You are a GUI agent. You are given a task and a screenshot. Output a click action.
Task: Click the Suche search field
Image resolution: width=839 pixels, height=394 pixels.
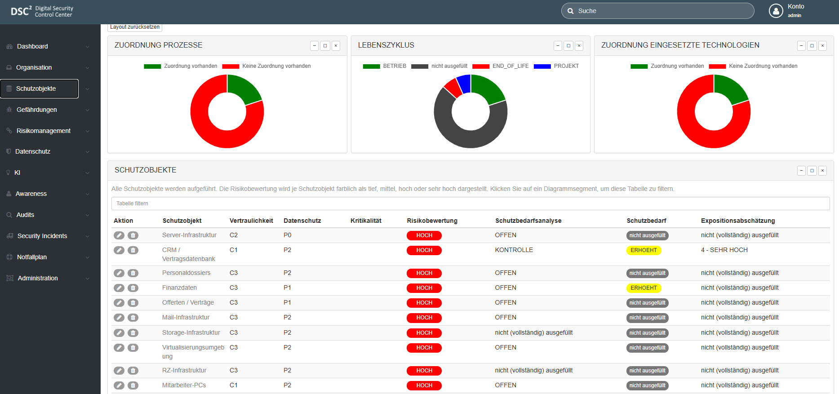pyautogui.click(x=657, y=11)
